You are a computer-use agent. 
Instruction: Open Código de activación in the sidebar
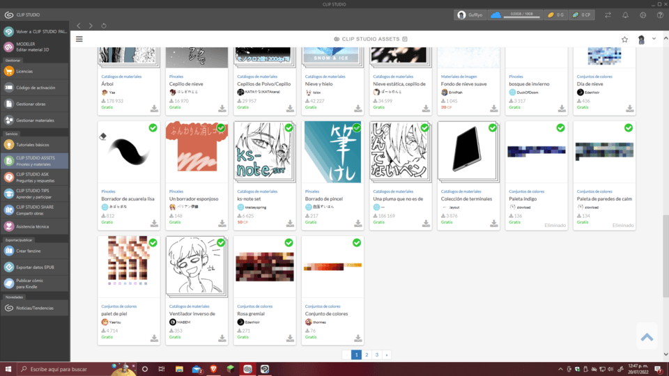tap(35, 88)
